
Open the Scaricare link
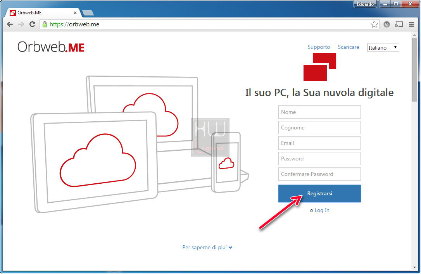click(x=348, y=47)
